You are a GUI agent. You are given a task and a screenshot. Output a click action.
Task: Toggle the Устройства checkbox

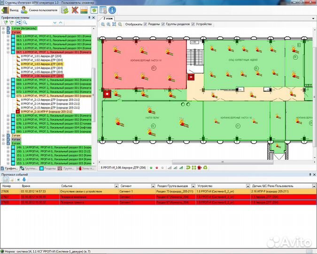point(192,24)
